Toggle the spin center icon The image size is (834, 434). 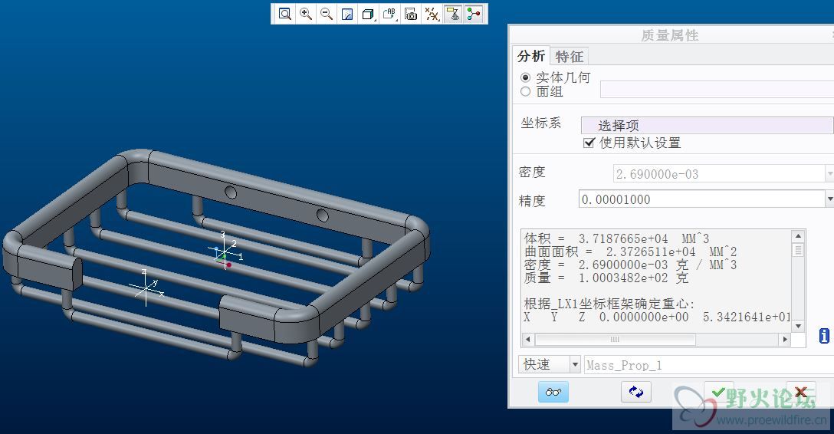click(474, 14)
